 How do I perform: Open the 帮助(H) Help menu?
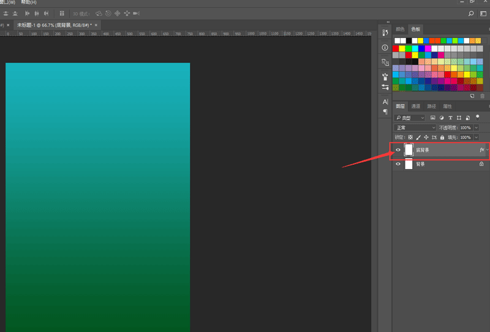(x=28, y=2)
